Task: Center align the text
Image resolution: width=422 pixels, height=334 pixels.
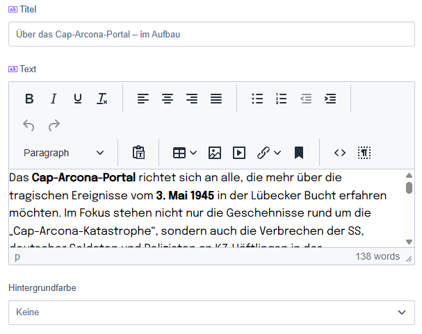Action: click(168, 99)
